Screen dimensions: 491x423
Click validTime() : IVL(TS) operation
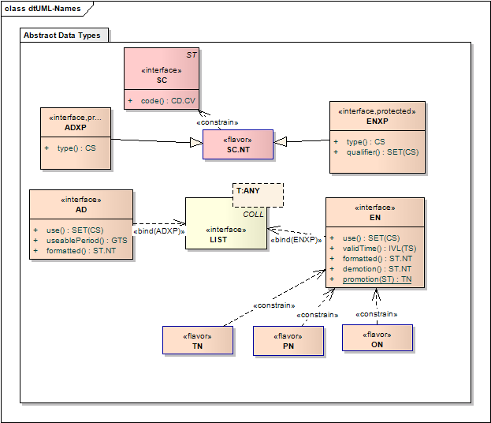(x=379, y=249)
